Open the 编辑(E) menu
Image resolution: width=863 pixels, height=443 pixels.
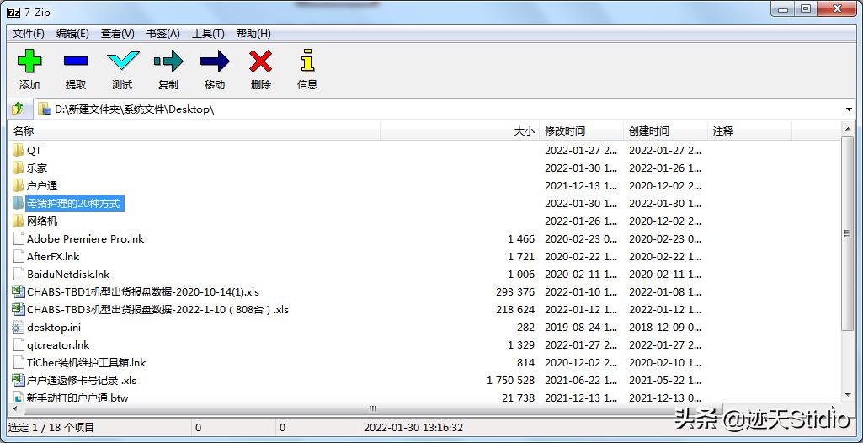72,34
